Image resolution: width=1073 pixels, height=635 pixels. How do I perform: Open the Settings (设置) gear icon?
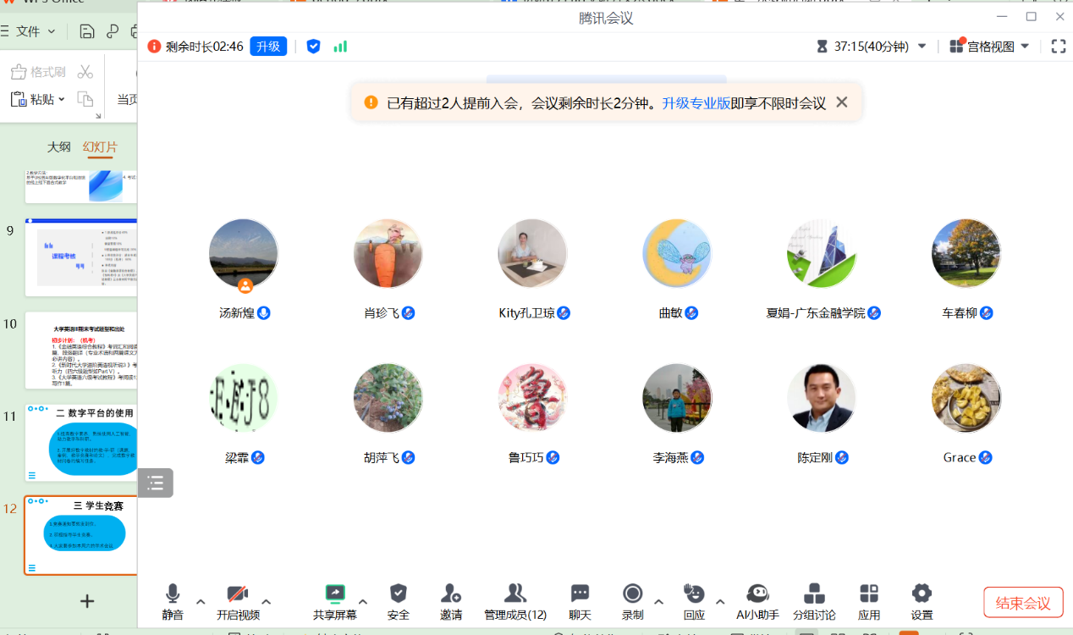(922, 594)
